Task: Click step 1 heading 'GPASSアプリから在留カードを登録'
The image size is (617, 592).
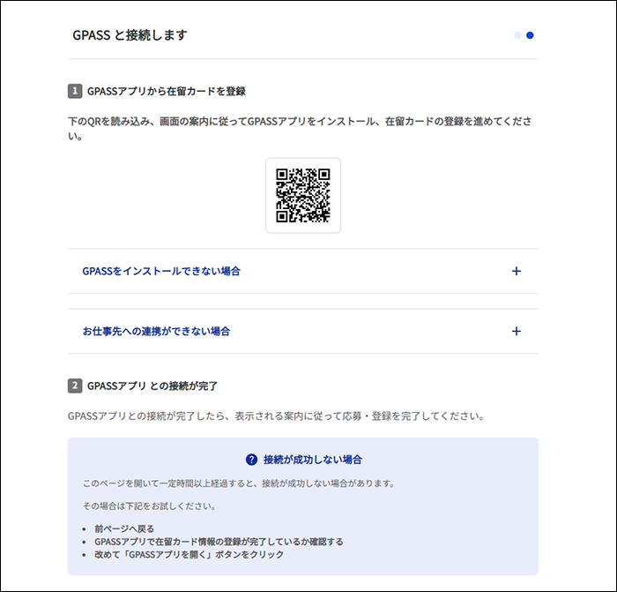Action: click(x=167, y=92)
